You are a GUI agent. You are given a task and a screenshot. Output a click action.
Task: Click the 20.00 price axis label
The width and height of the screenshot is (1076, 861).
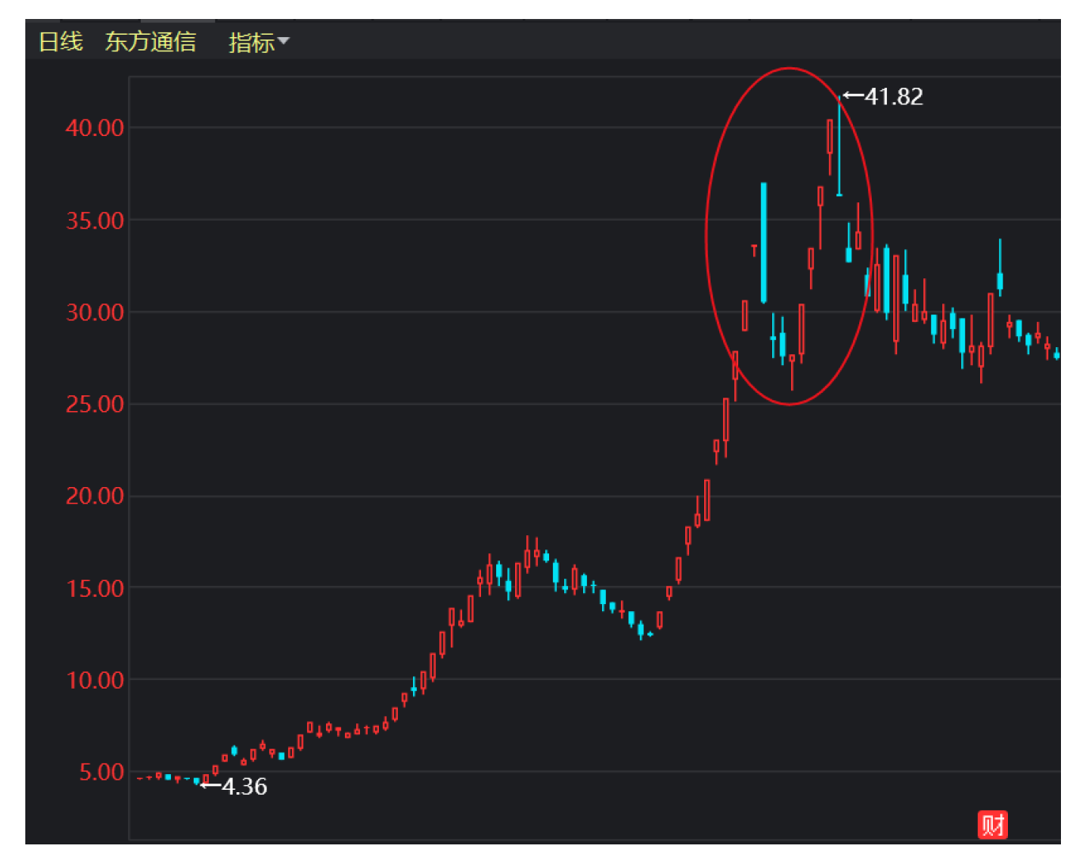coord(95,496)
